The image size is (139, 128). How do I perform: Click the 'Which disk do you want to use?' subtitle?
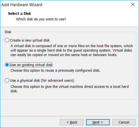pos(41,19)
